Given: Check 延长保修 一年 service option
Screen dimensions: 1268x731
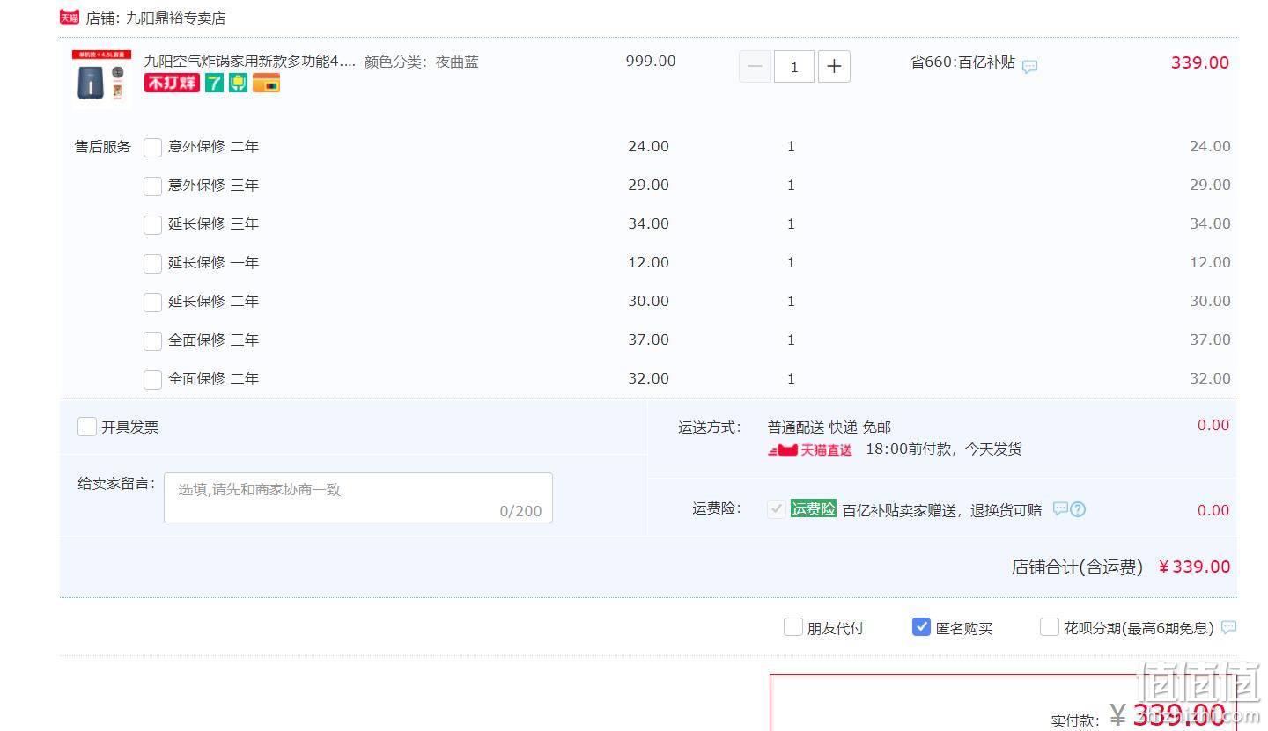Looking at the screenshot, I should click(x=152, y=263).
